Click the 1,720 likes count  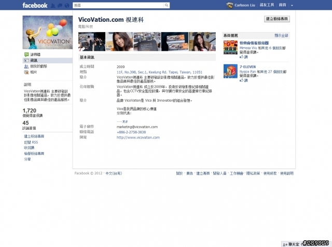(30, 111)
